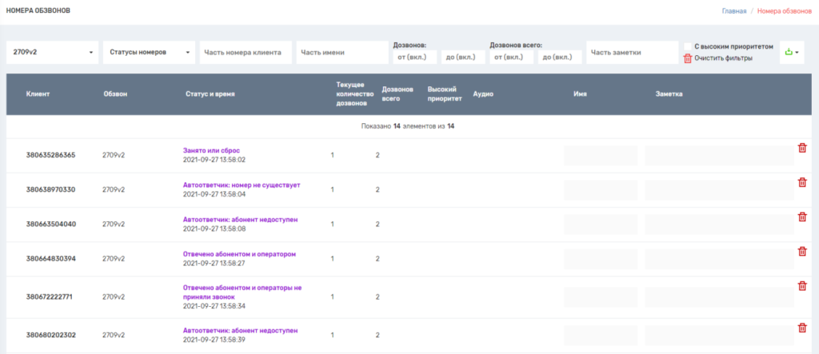Image resolution: width=819 pixels, height=354 pixels.
Task: Delete the row for client 380635286365
Action: pos(801,148)
